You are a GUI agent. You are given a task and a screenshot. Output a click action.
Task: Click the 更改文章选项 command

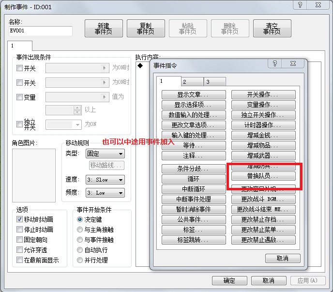194,125
